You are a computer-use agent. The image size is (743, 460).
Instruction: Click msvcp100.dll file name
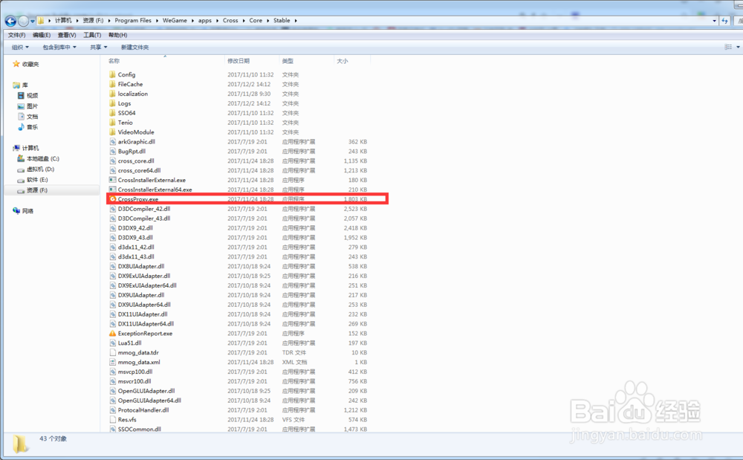[x=135, y=372]
